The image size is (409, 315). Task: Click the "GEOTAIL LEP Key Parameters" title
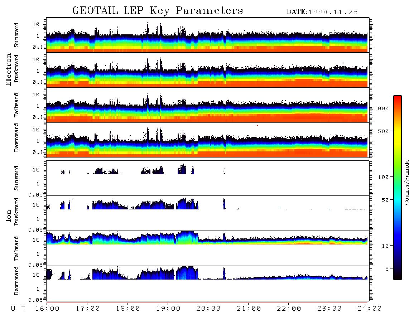pos(158,10)
